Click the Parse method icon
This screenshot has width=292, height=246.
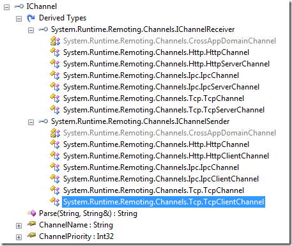[31, 213]
